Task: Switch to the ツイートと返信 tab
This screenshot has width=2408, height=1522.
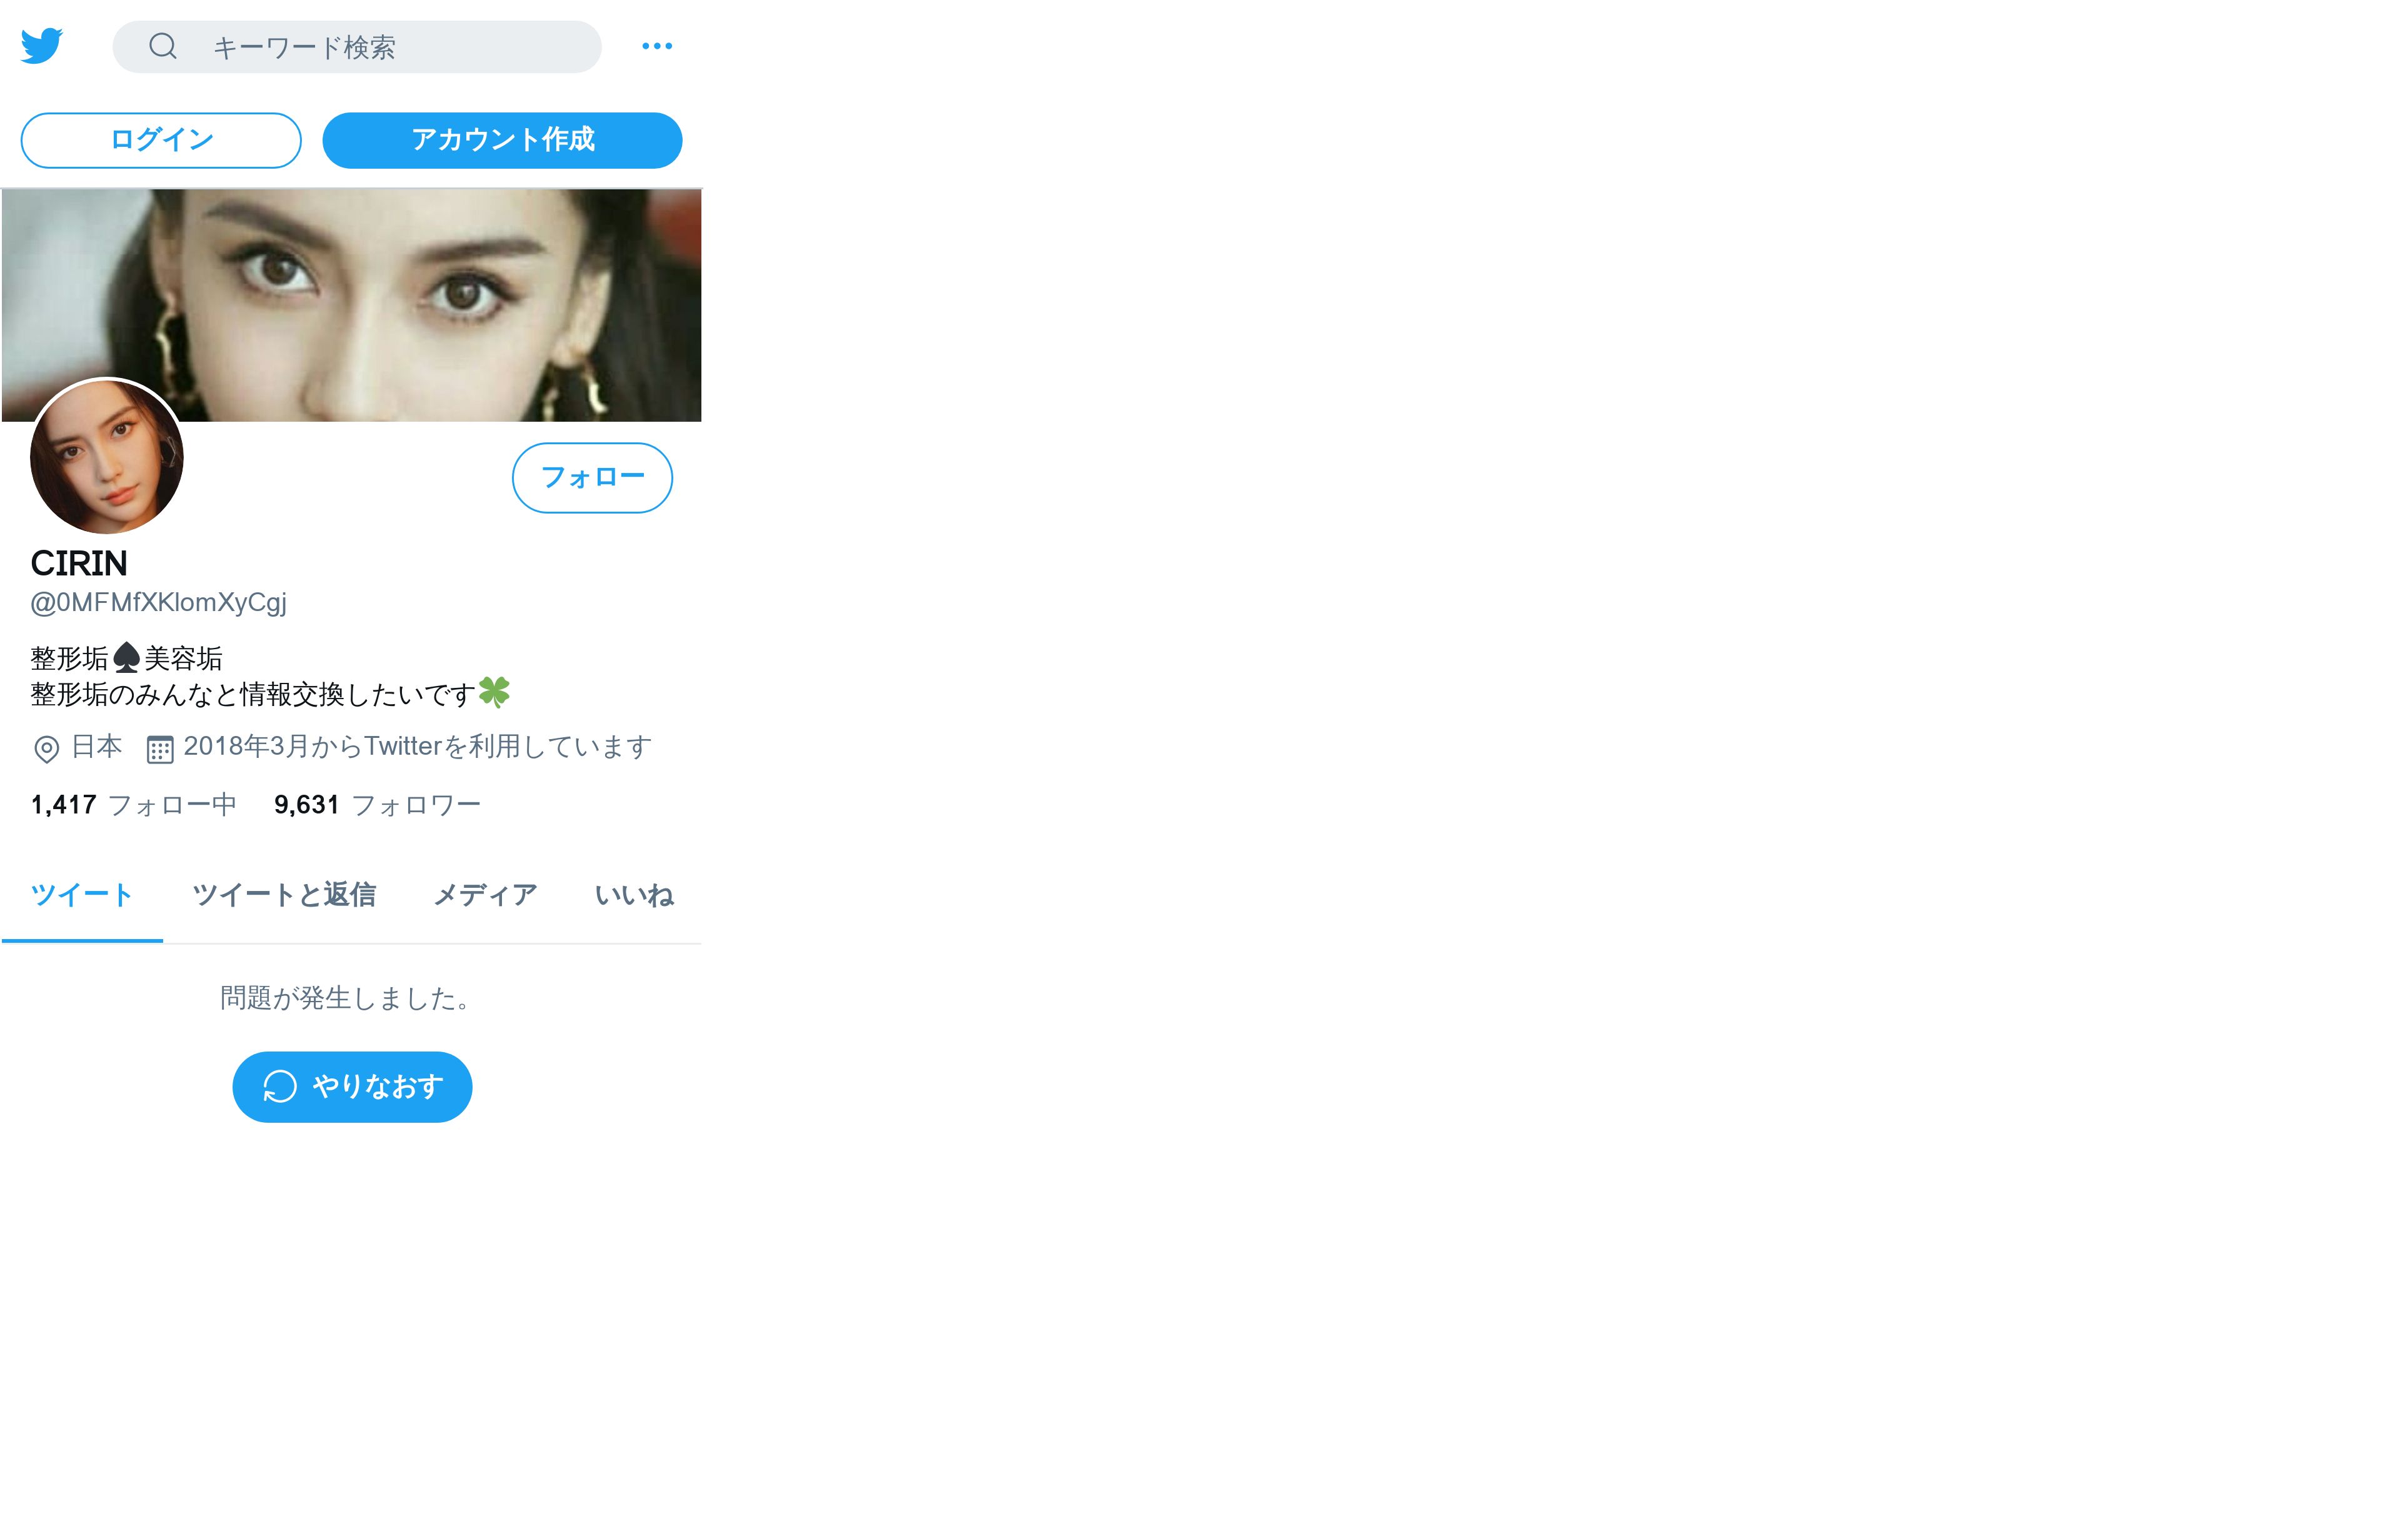Action: (284, 895)
